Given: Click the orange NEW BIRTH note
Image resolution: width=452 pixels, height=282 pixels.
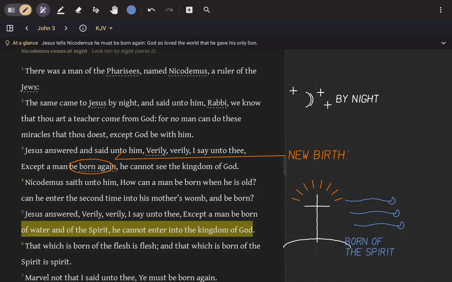Looking at the screenshot, I should (x=318, y=155).
